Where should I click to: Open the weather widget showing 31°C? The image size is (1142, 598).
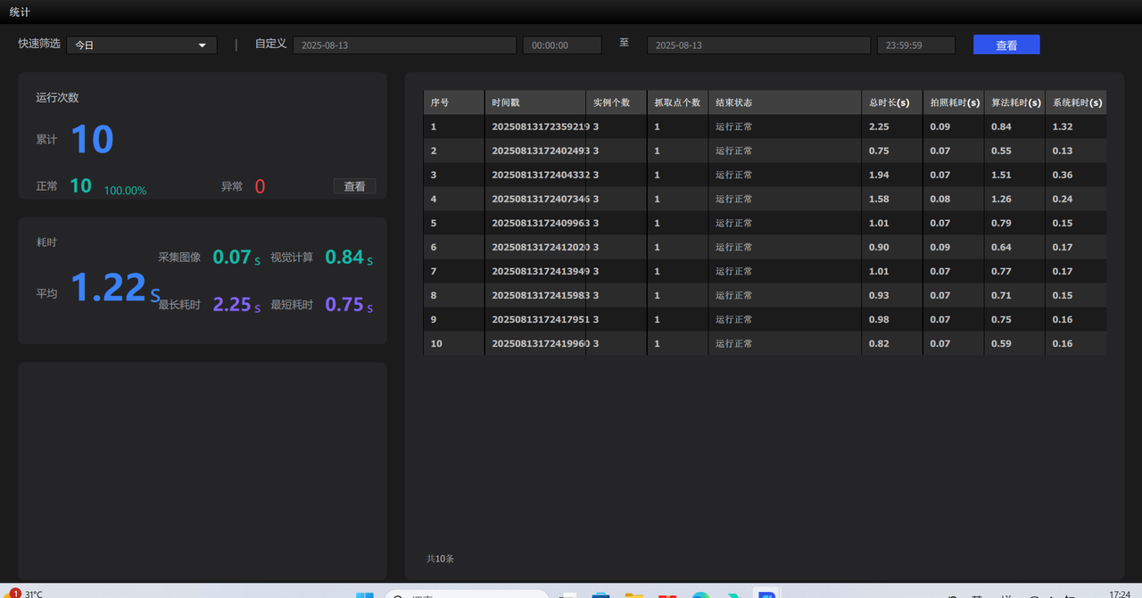pos(27,594)
